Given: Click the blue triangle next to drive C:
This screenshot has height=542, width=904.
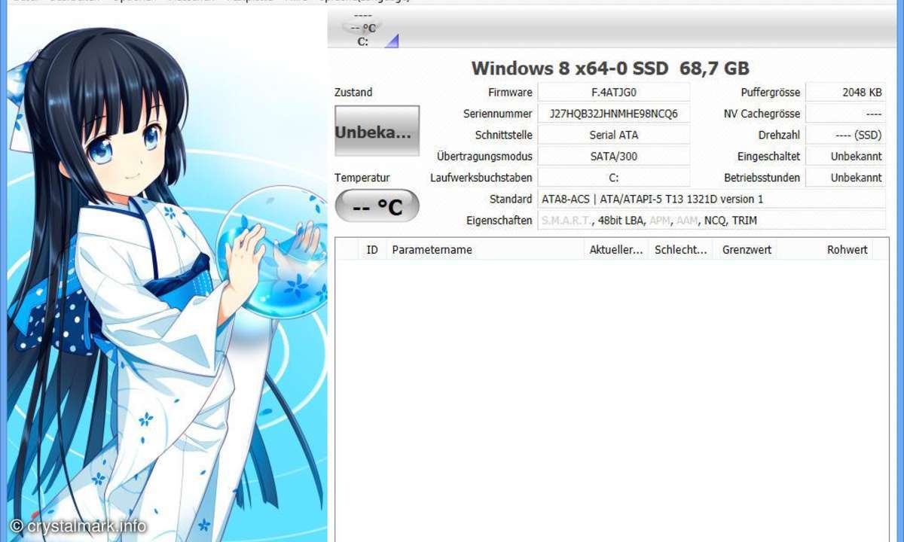Looking at the screenshot, I should (x=391, y=41).
